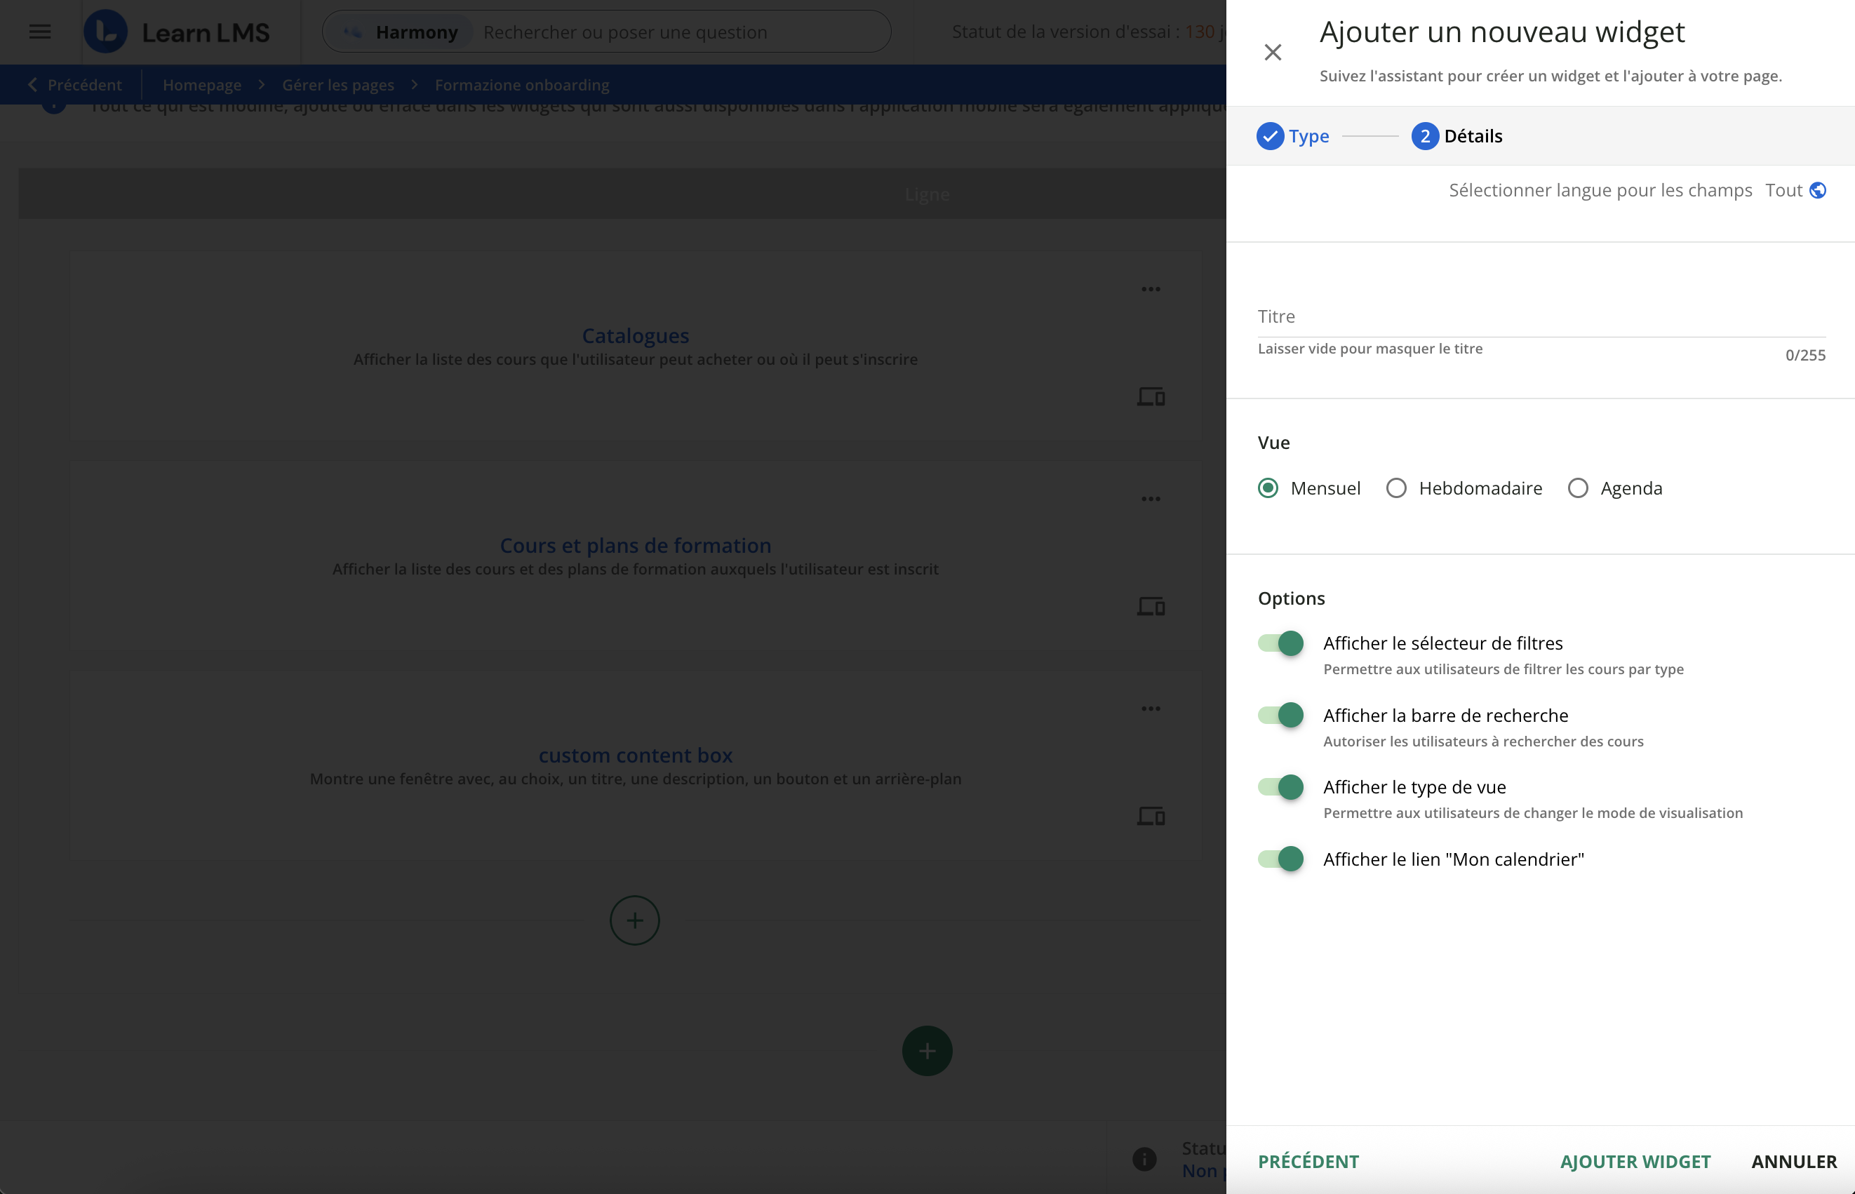The height and width of the screenshot is (1194, 1855).
Task: Close the add widget panel with X
Action: [1272, 52]
